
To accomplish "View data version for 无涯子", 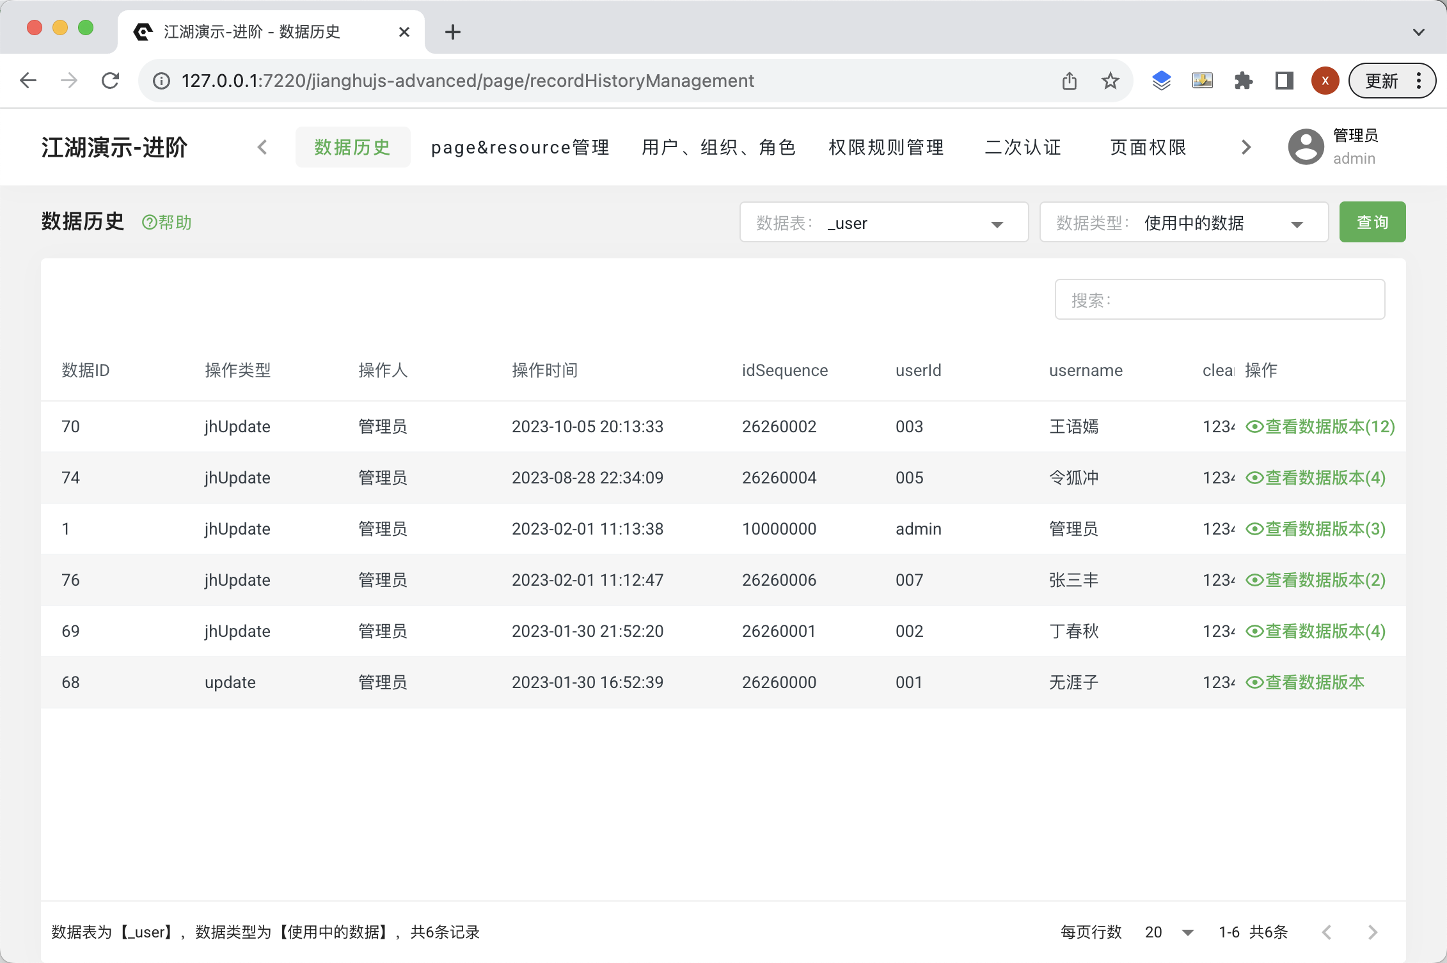I will coord(1305,682).
